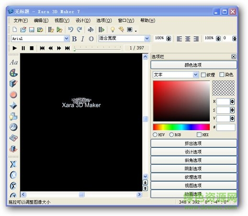Toggle bold text with the B button
The height and width of the screenshot is (216, 248).
[x=74, y=39]
